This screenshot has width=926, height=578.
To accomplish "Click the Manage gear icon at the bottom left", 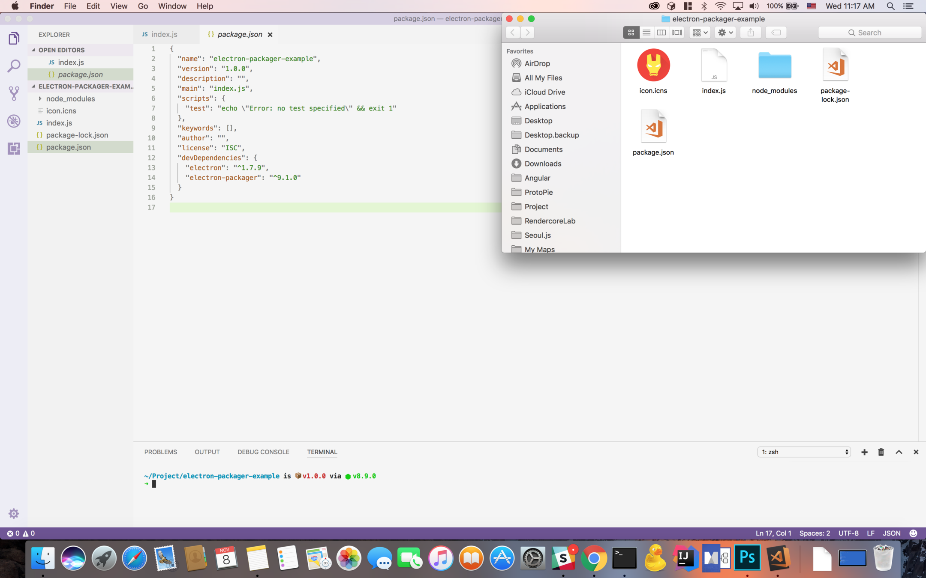I will tap(14, 513).
